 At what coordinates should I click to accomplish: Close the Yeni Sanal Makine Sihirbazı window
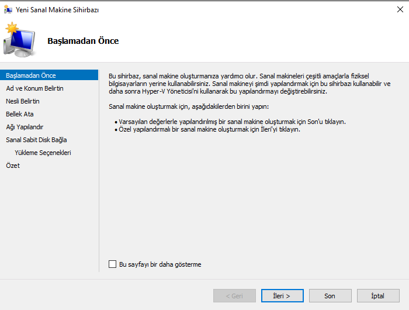pyautogui.click(x=400, y=10)
